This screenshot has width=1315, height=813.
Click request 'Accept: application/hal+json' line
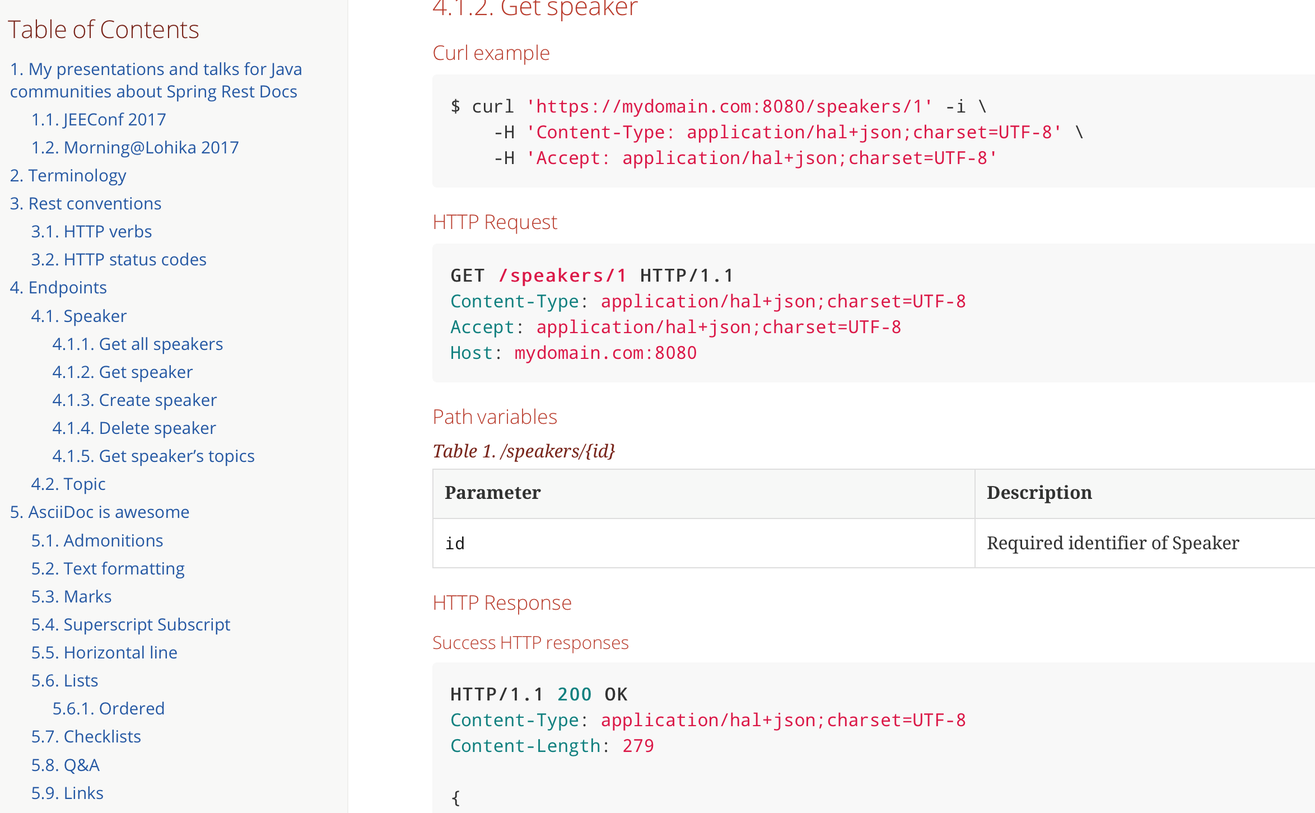(676, 327)
